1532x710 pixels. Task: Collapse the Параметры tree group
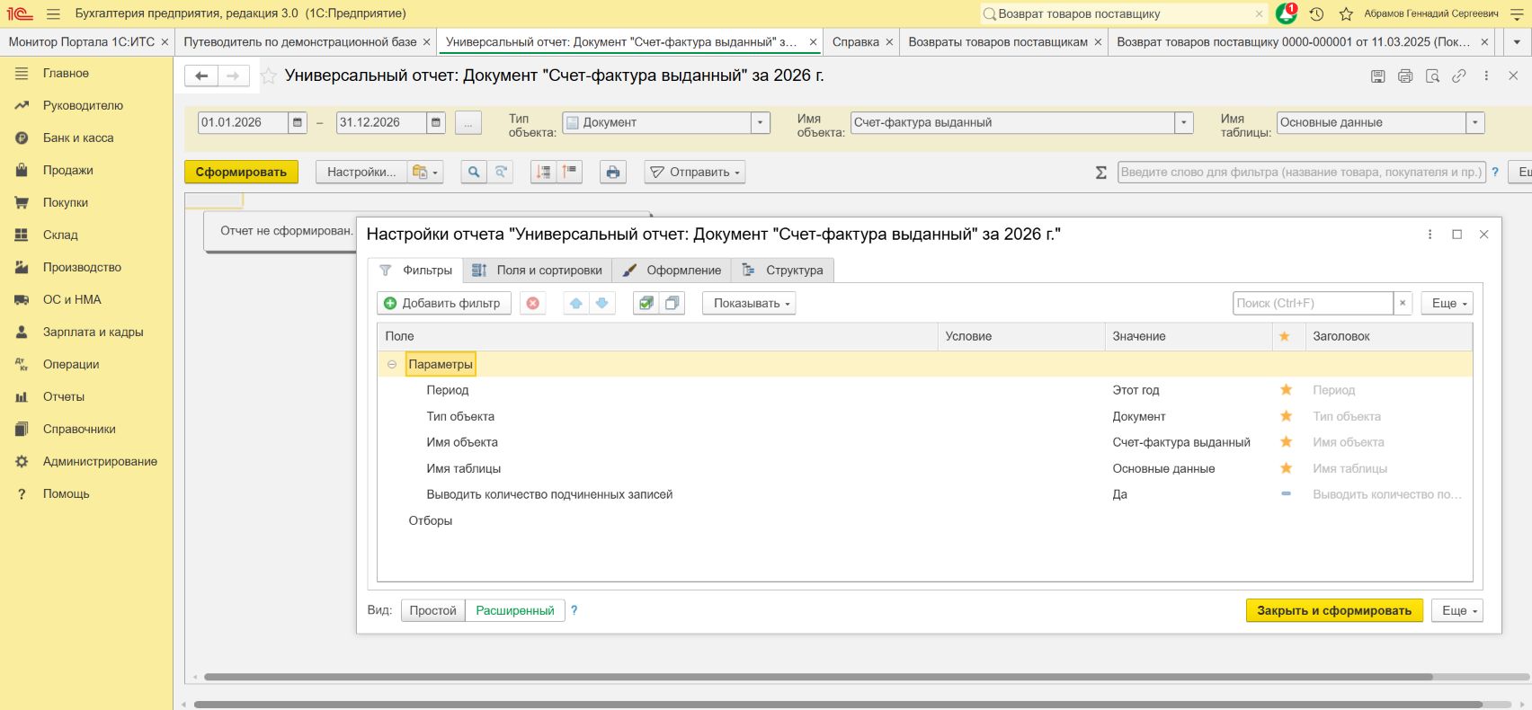click(x=392, y=364)
